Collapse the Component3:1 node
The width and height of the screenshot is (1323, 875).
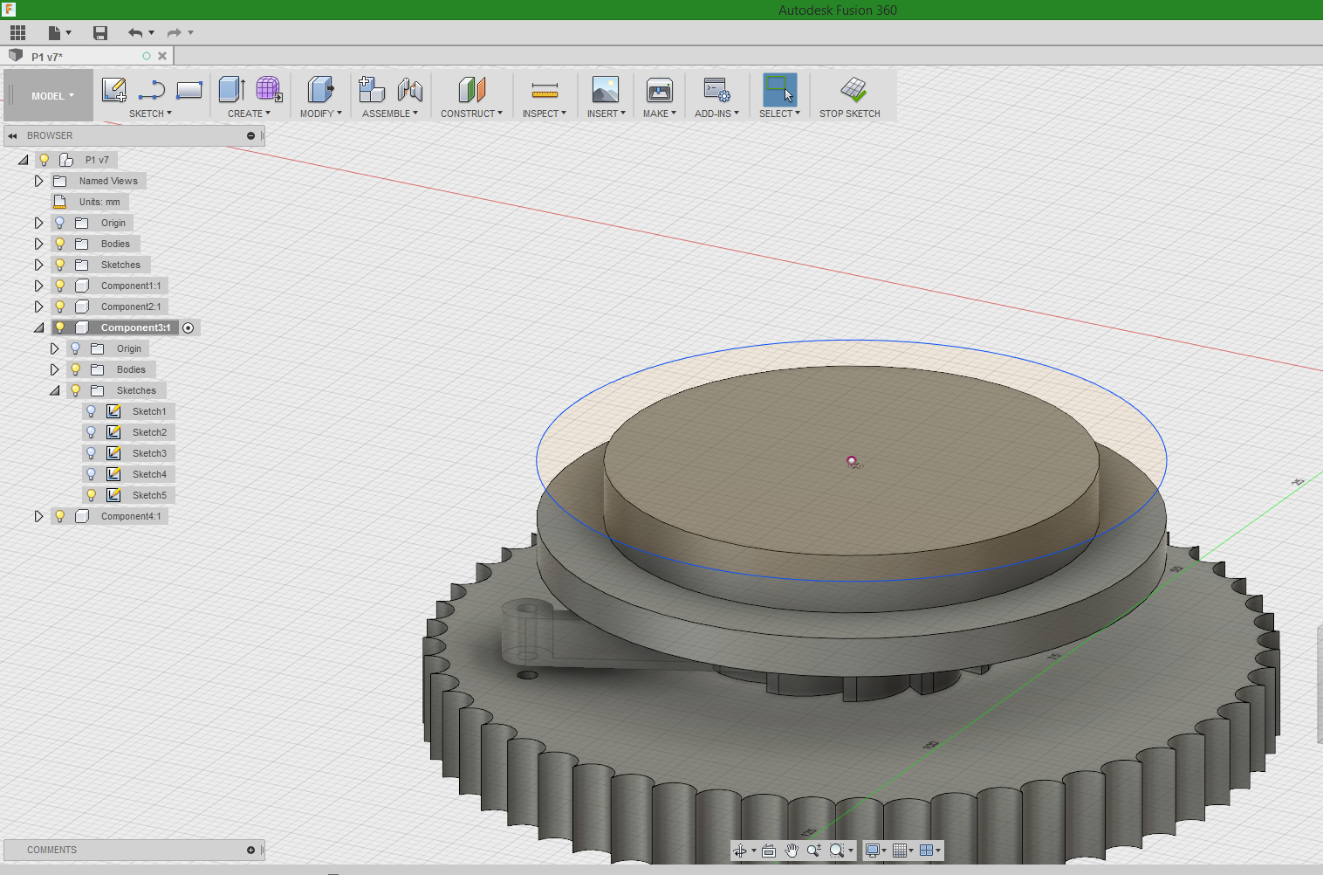tap(38, 327)
